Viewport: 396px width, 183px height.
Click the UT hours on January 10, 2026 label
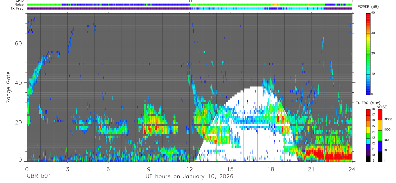tap(190, 177)
